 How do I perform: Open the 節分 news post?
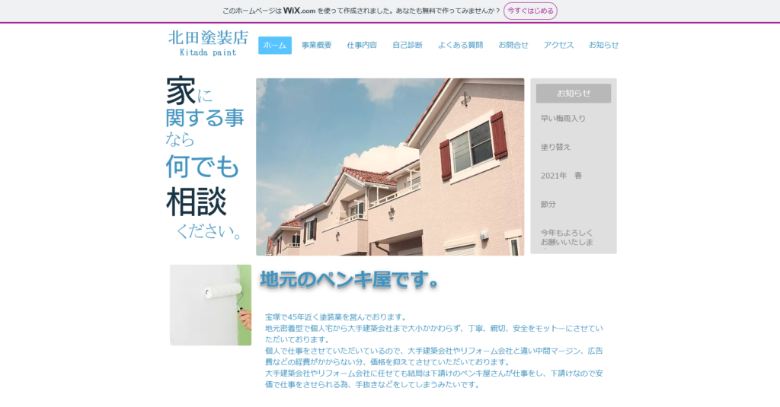(x=548, y=205)
